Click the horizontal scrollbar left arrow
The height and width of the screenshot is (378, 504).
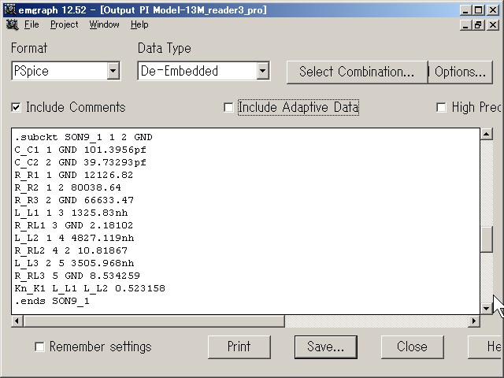coord(17,321)
